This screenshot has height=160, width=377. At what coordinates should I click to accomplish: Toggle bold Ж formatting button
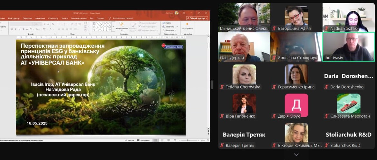click(12, 29)
